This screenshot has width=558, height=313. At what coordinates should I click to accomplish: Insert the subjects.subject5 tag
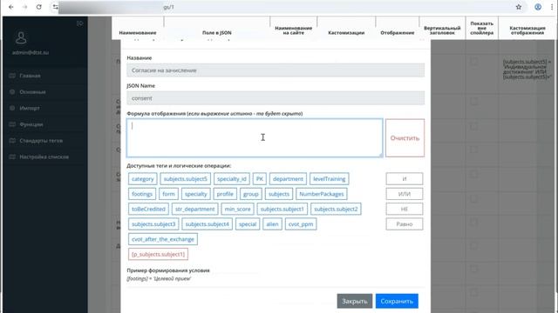(186, 179)
